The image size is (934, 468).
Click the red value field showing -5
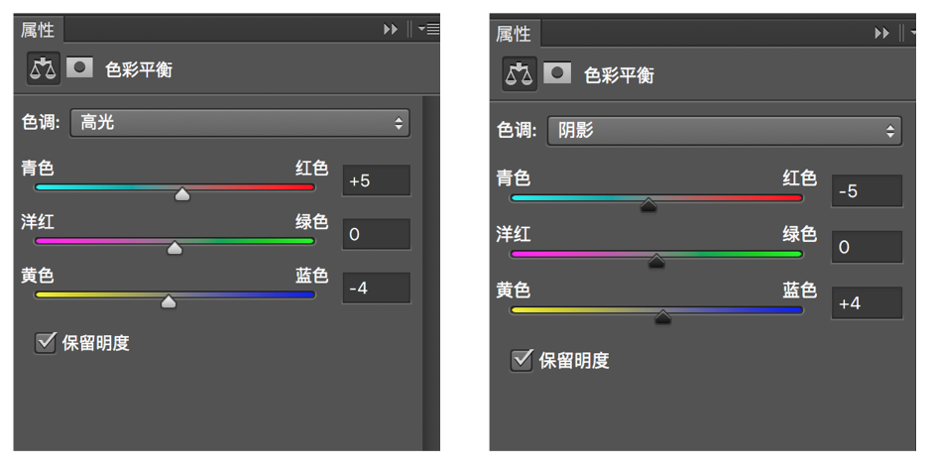[x=865, y=191]
